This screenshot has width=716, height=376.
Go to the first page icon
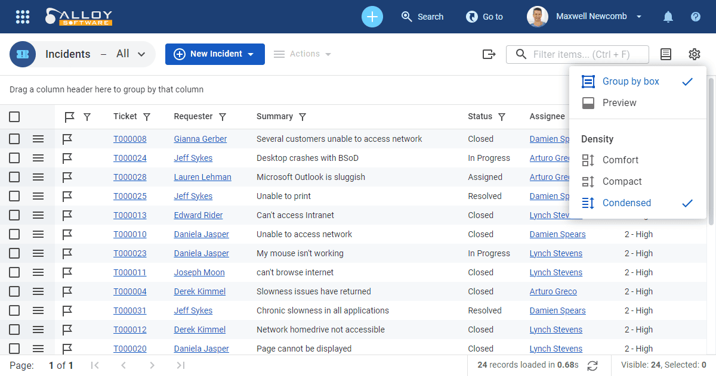pos(94,365)
